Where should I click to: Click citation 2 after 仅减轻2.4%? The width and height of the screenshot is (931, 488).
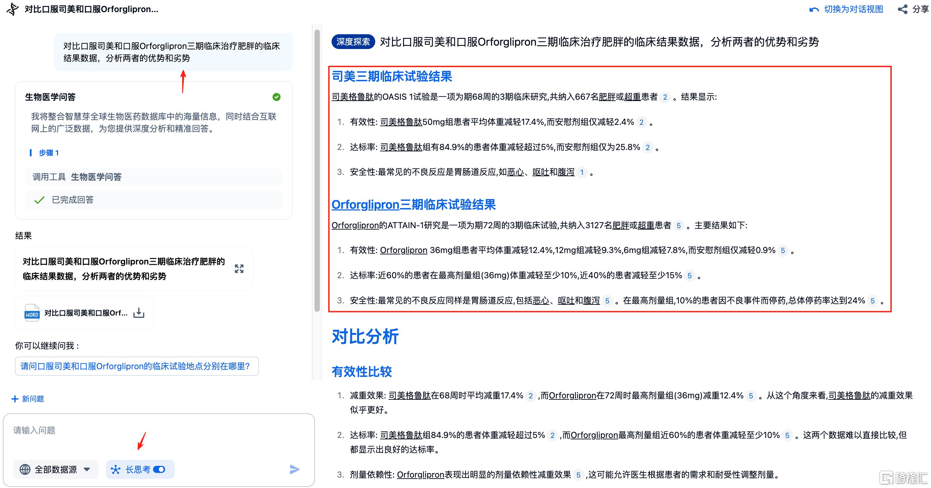tap(641, 122)
